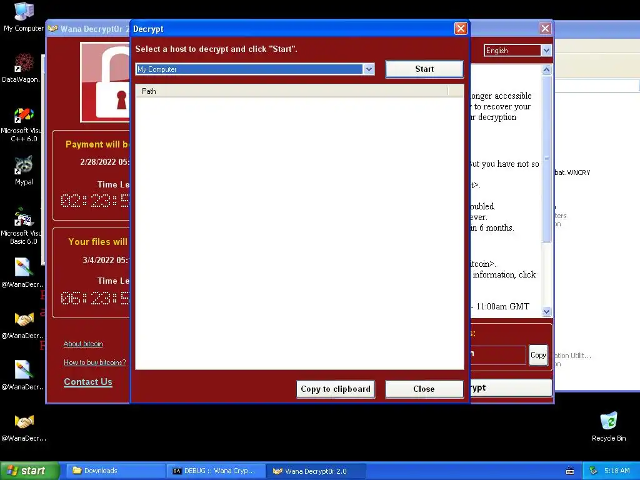Click the ransom note scrollbar thumb

546,159
